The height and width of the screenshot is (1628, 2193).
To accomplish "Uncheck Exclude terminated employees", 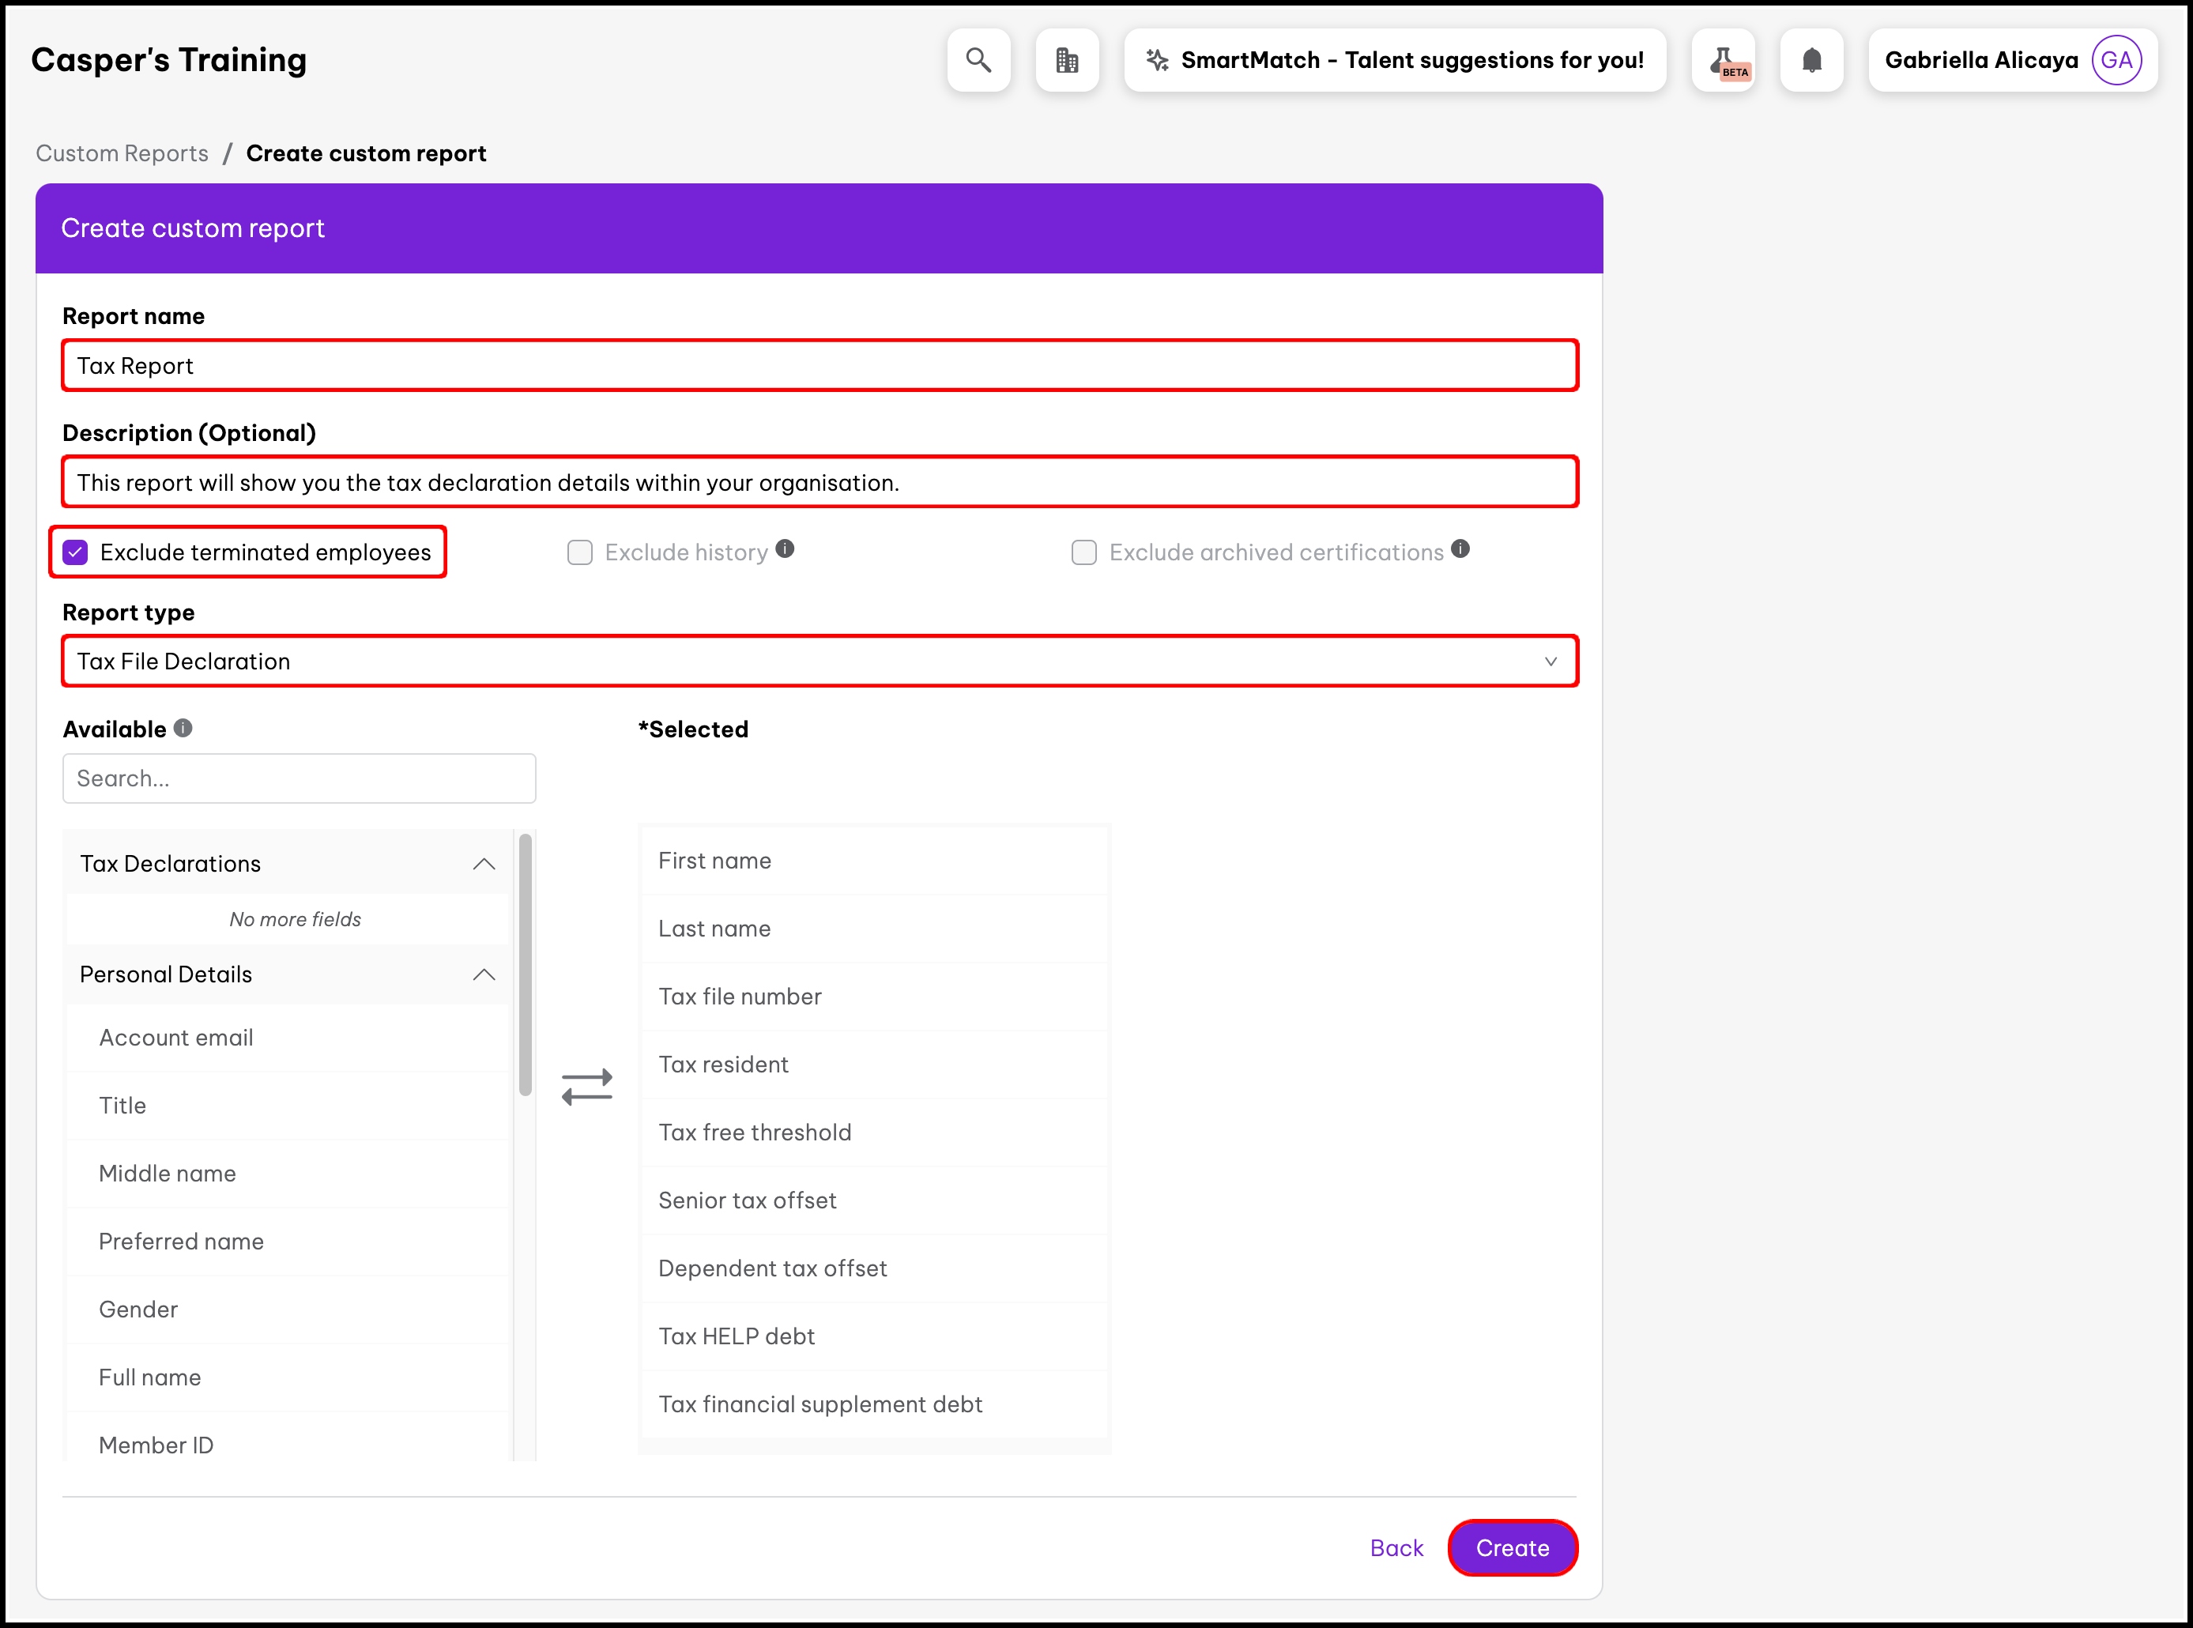I will click(76, 552).
